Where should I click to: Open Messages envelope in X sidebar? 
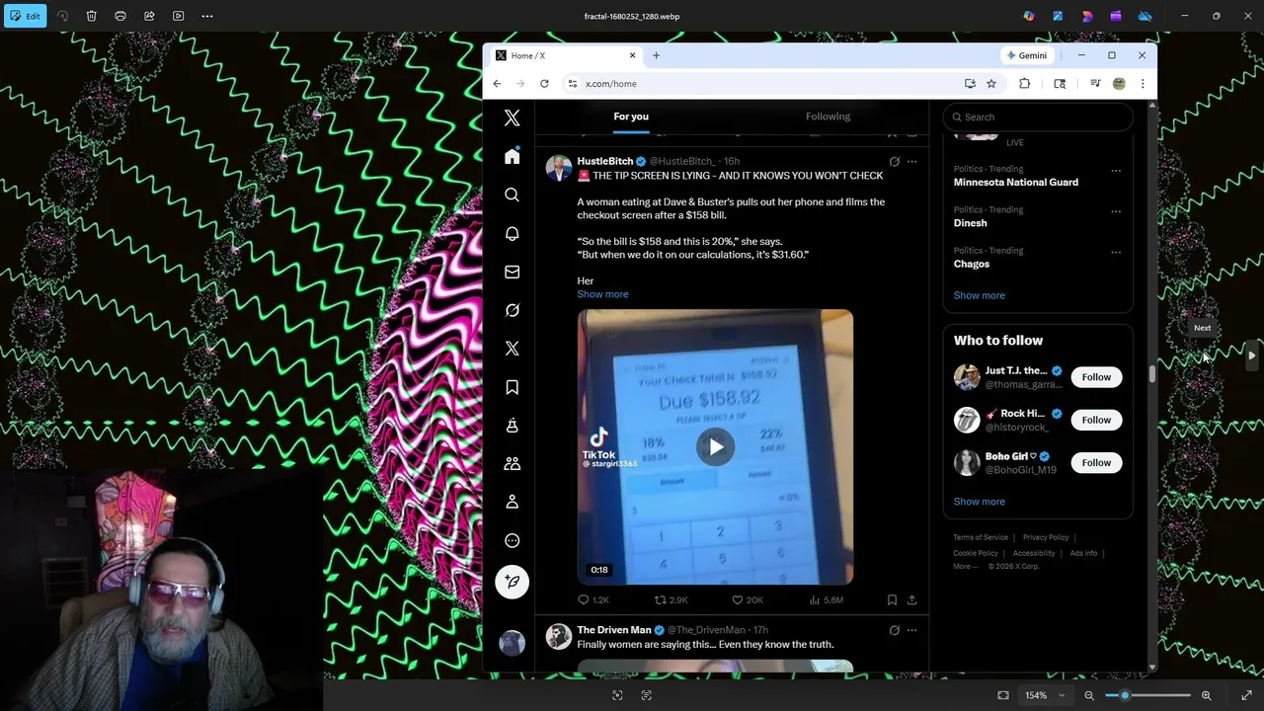[x=512, y=272]
